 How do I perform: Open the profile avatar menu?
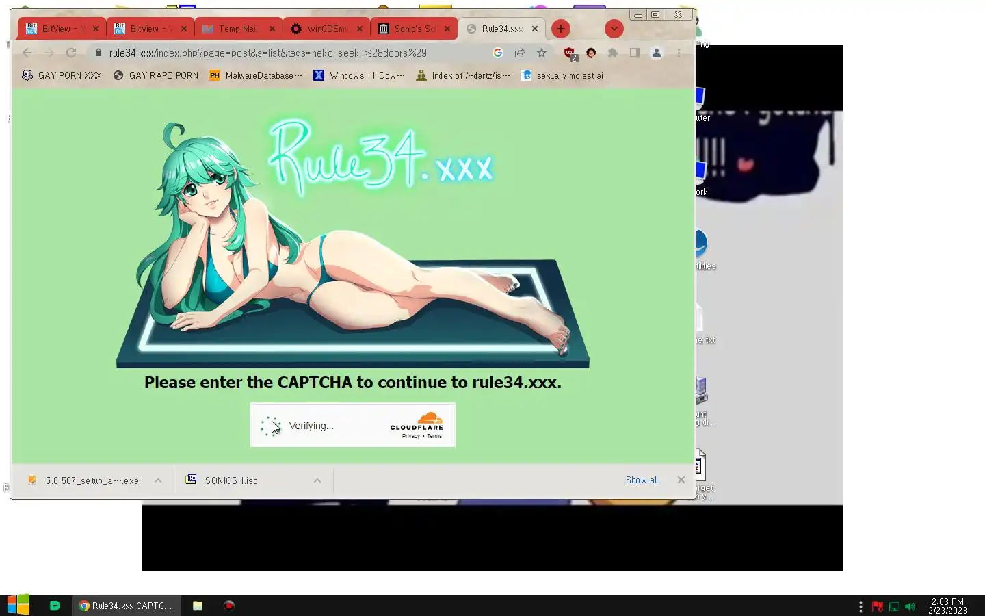(656, 53)
